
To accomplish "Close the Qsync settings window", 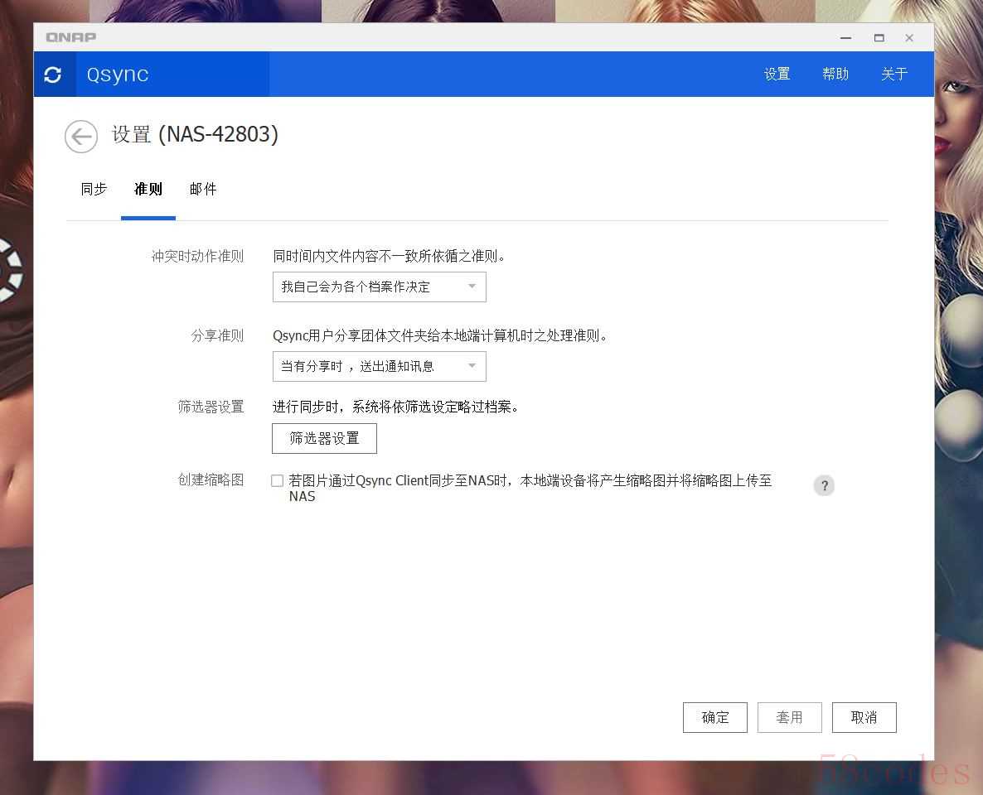I will click(909, 38).
